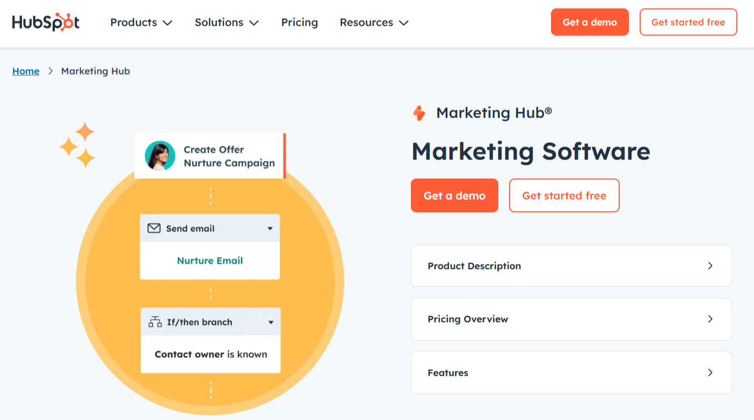Screen dimensions: 754x420
Task: Click the Marketing Software heading
Action: point(531,151)
